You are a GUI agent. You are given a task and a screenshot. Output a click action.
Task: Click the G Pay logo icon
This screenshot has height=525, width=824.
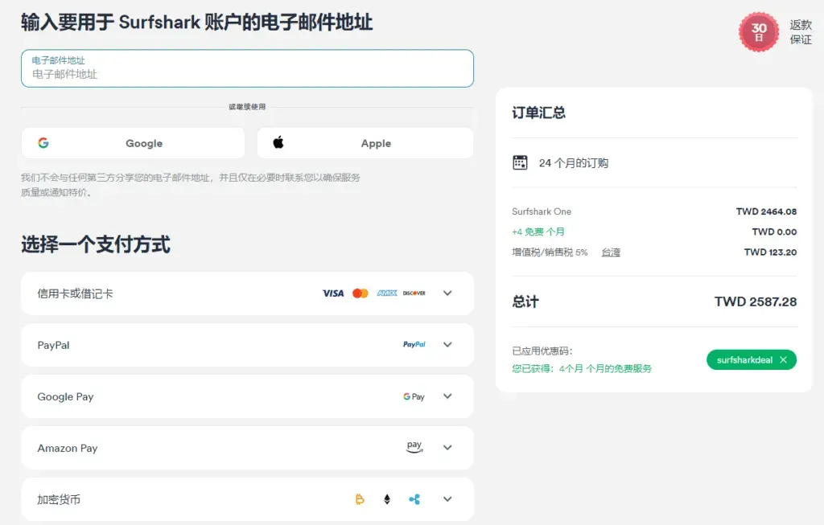(414, 396)
